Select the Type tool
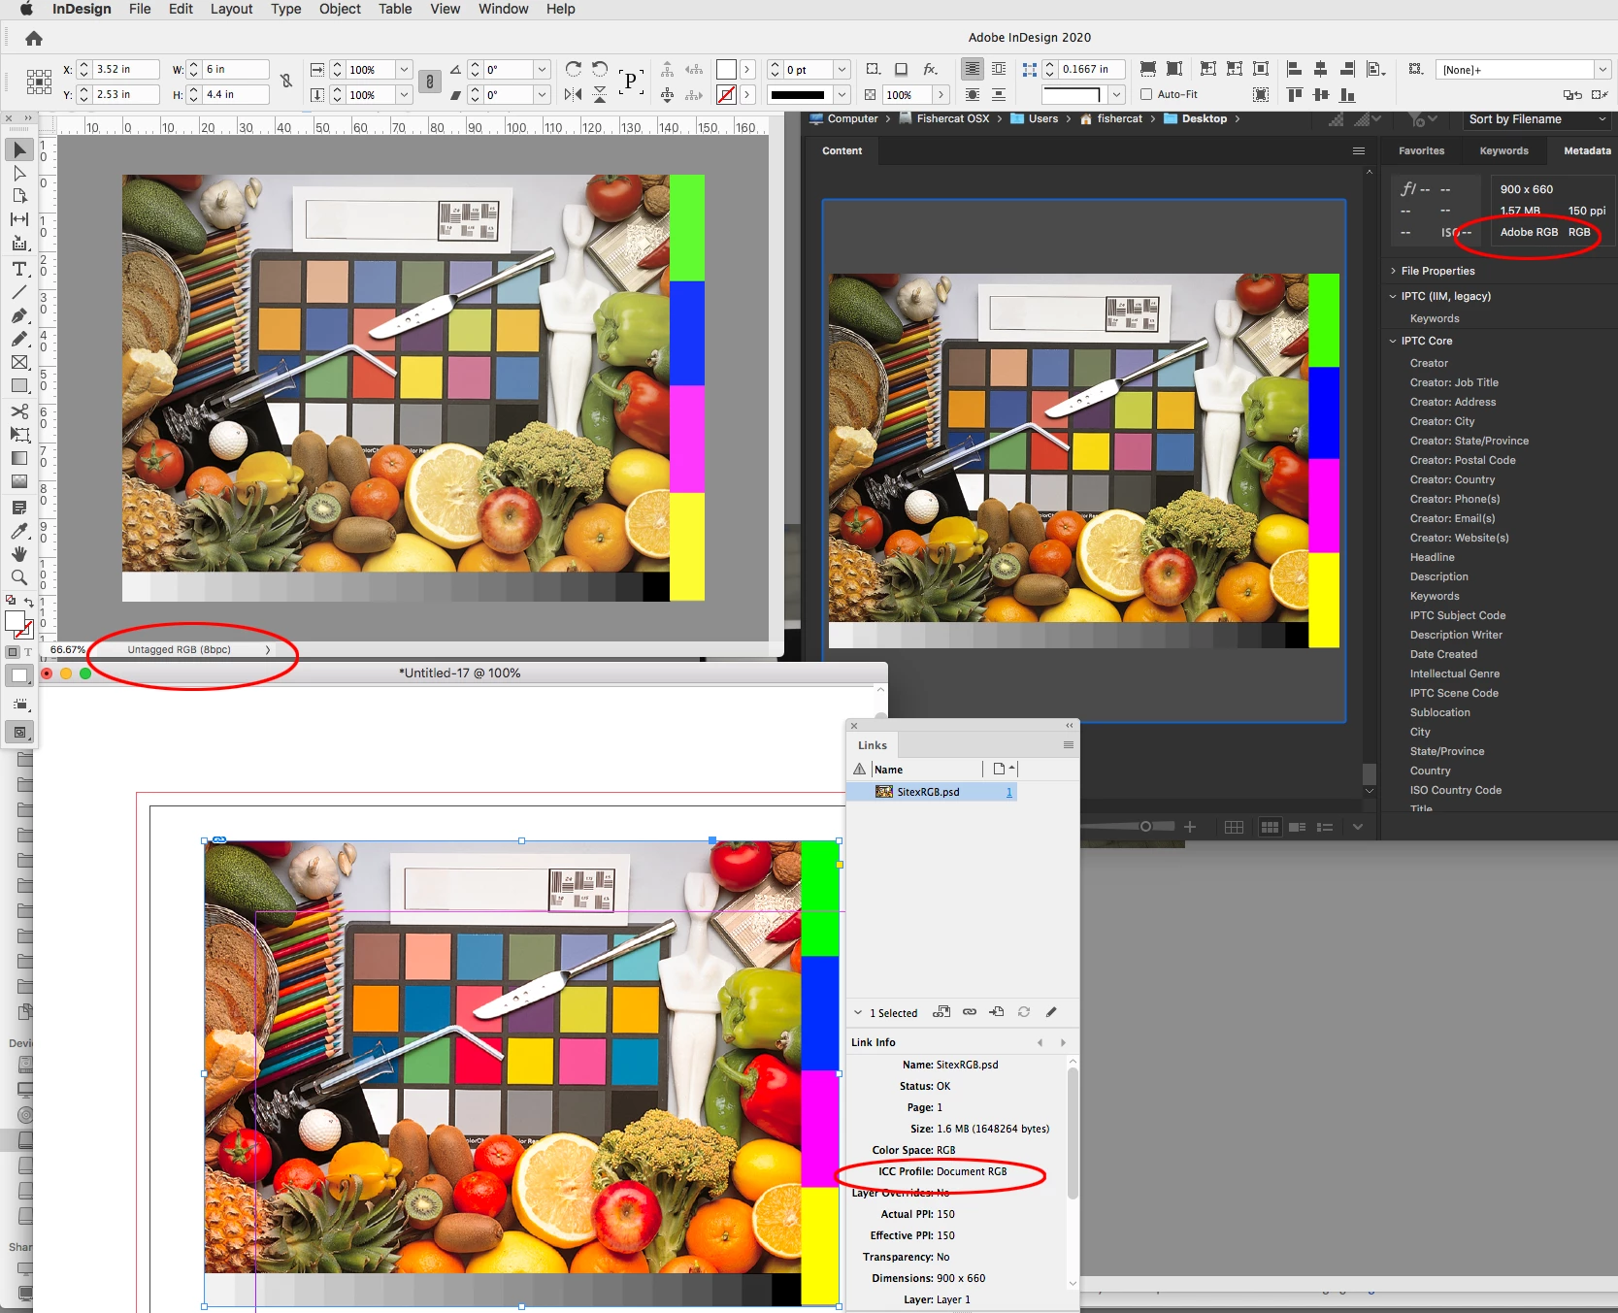Screen dimensions: 1618x1313 [x=19, y=269]
